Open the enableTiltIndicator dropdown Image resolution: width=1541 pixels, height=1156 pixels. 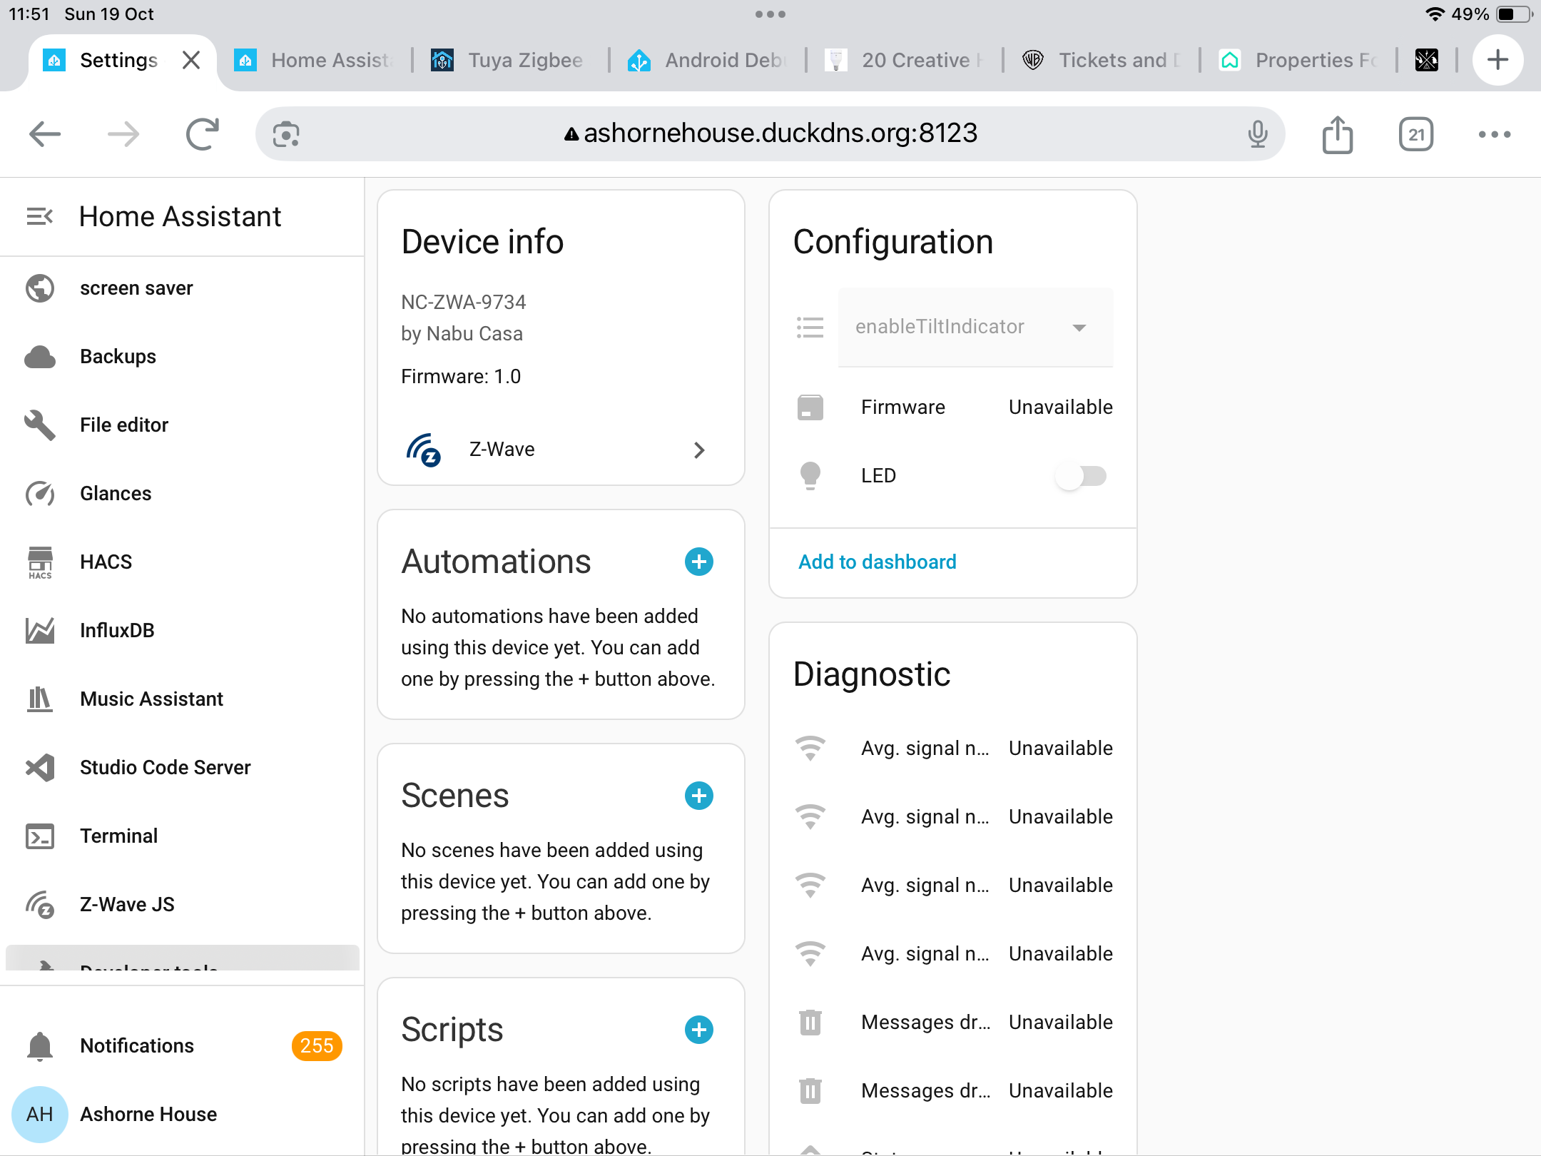click(x=975, y=327)
